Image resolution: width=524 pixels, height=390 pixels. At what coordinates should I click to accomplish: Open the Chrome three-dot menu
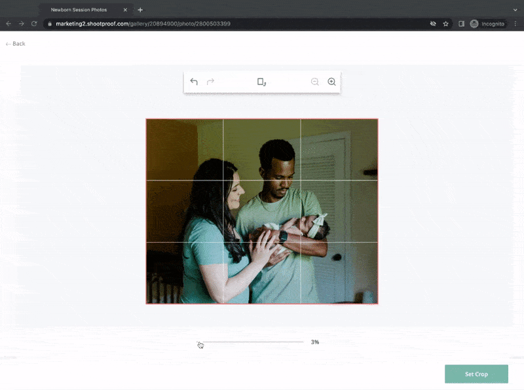pyautogui.click(x=515, y=24)
